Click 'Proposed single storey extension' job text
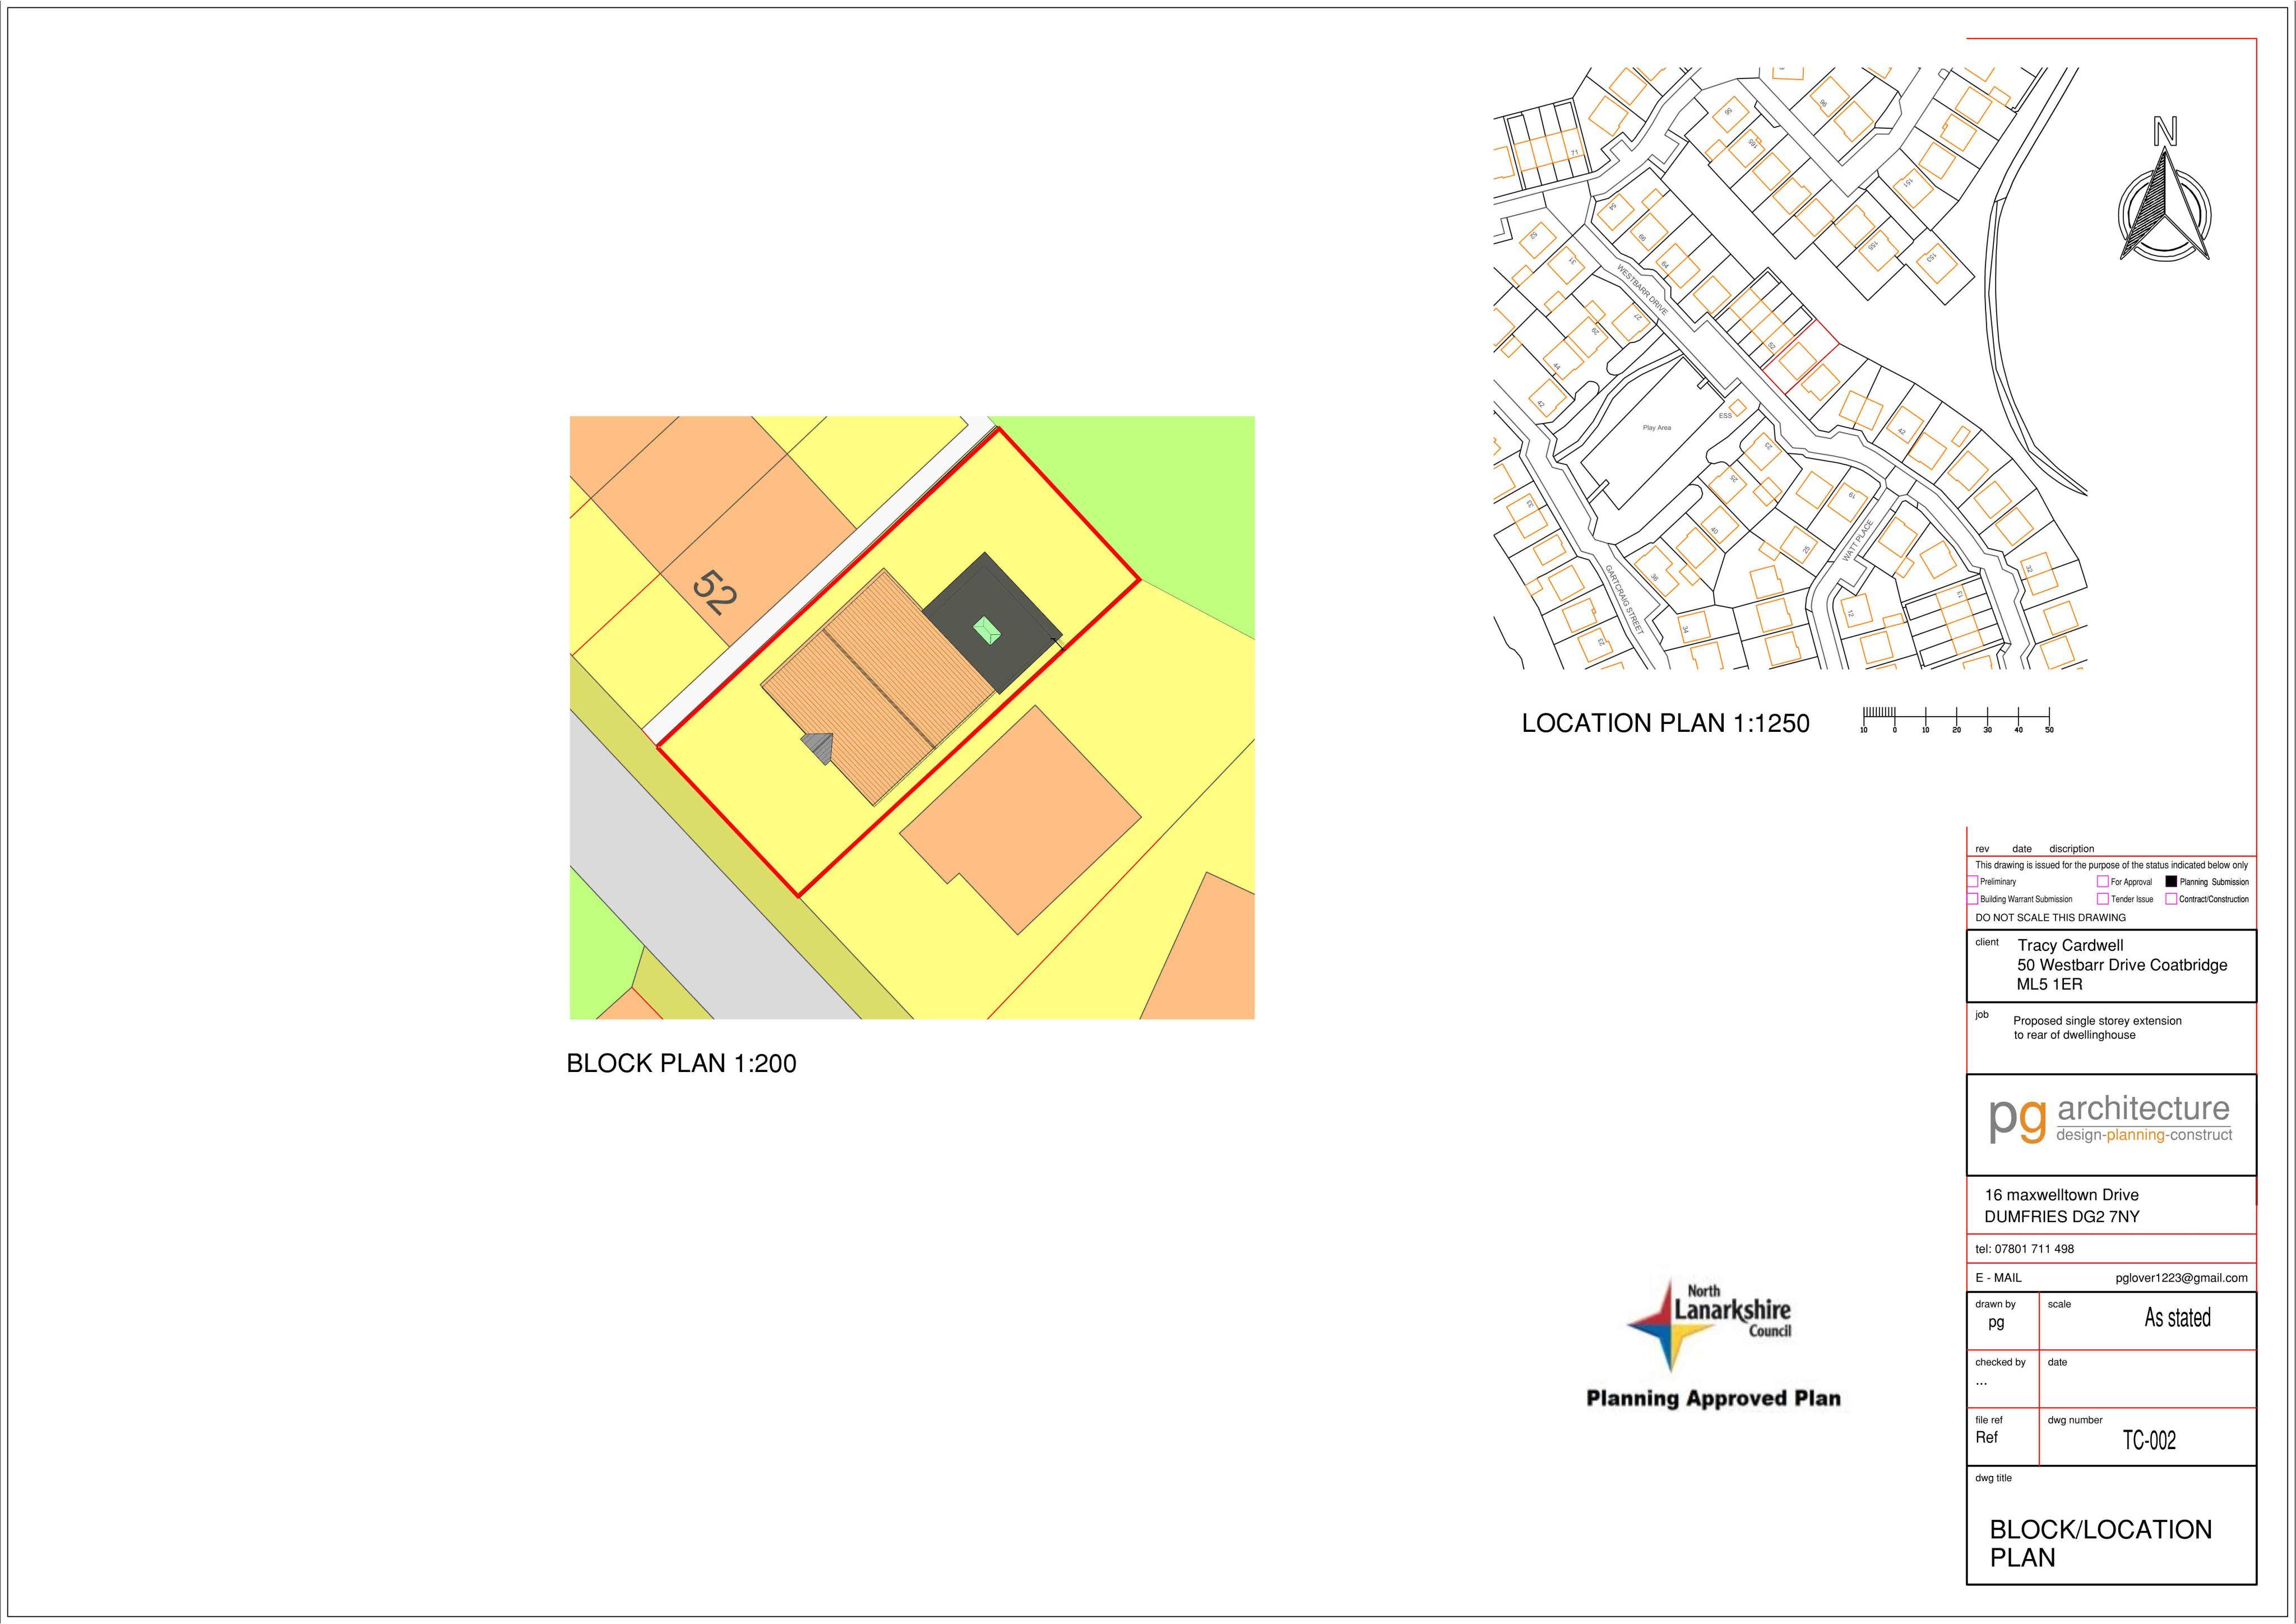 pyautogui.click(x=2097, y=1021)
